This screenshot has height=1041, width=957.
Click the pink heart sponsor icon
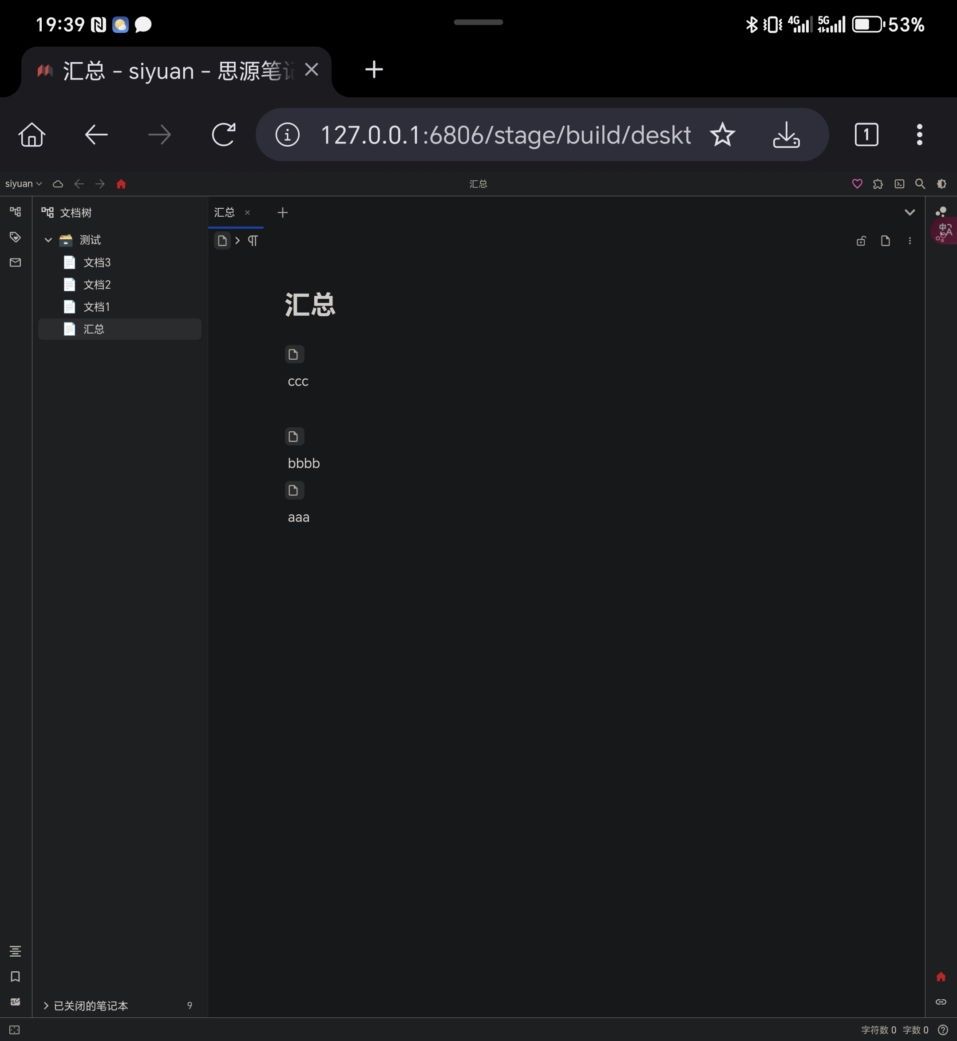click(857, 184)
